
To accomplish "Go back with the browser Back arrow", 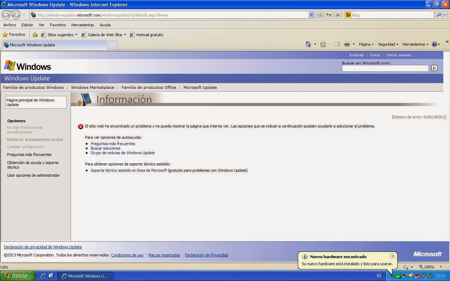I will coord(6,15).
